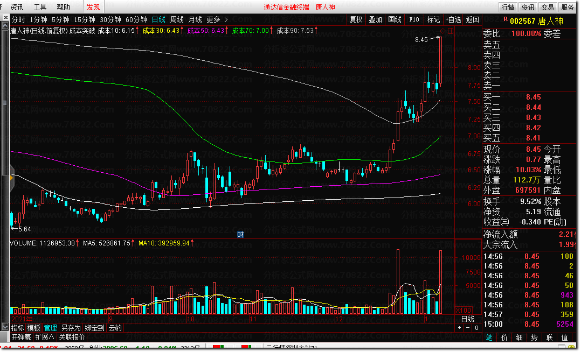This screenshot has height=352, width=581.
Task: Click the 画线 drawing button
Action: coord(395,19)
